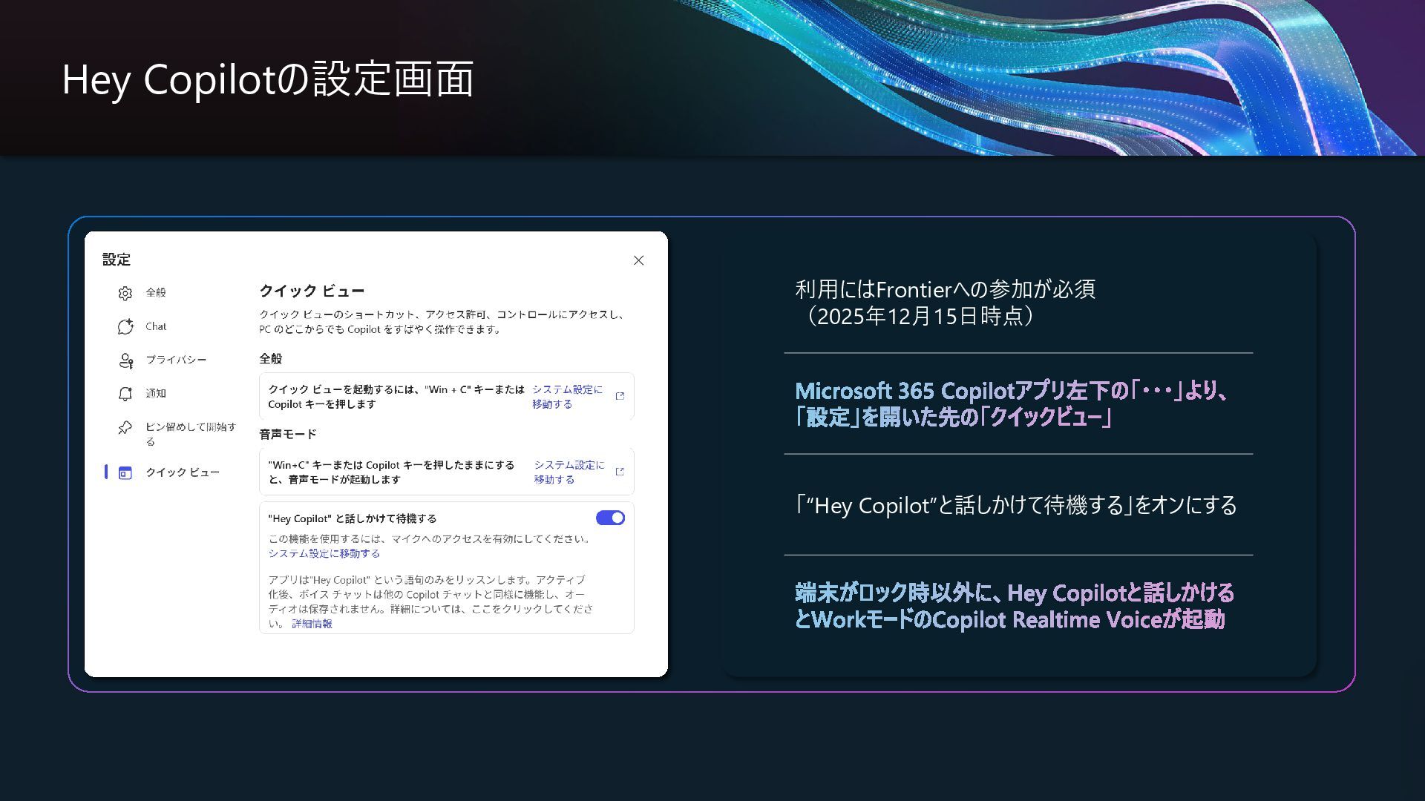
Task: Click external link icon in 全般 card
Action: pos(620,396)
